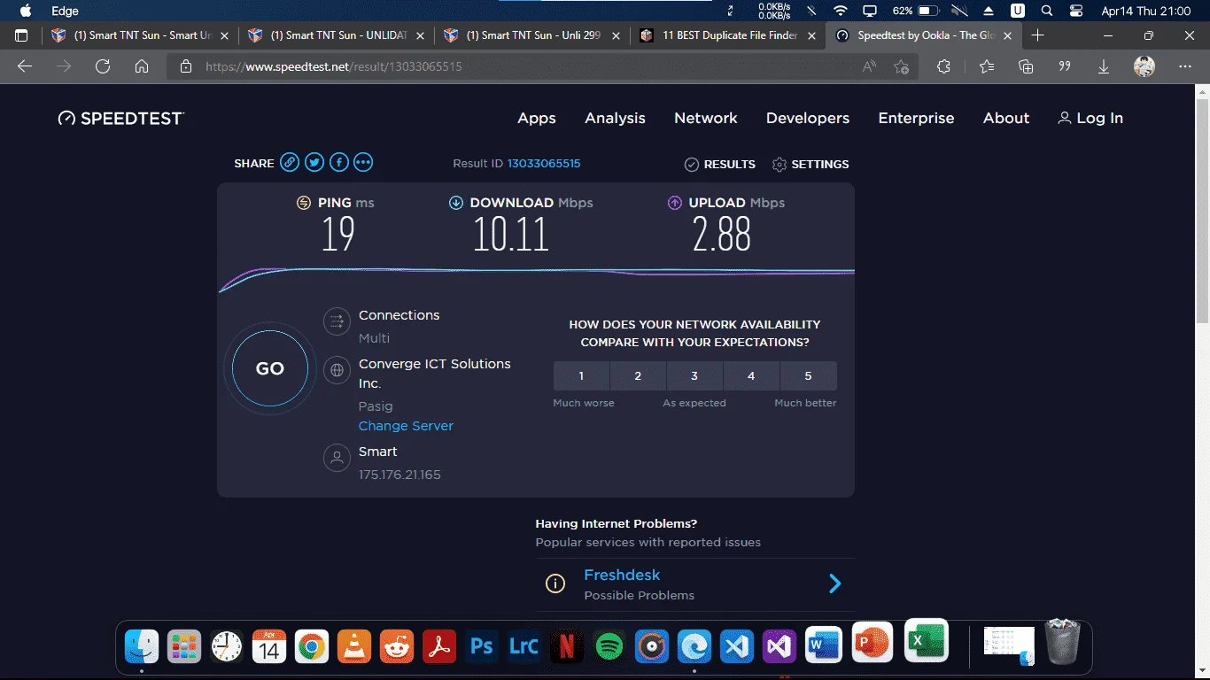Rate network availability as 4
Screen dimensions: 1210x680
pyautogui.click(x=751, y=375)
